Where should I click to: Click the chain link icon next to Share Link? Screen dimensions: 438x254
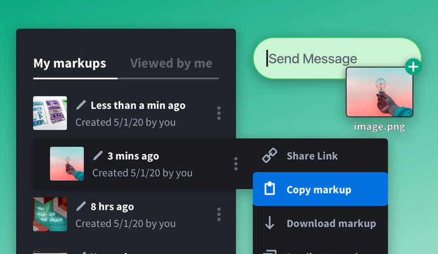click(270, 155)
